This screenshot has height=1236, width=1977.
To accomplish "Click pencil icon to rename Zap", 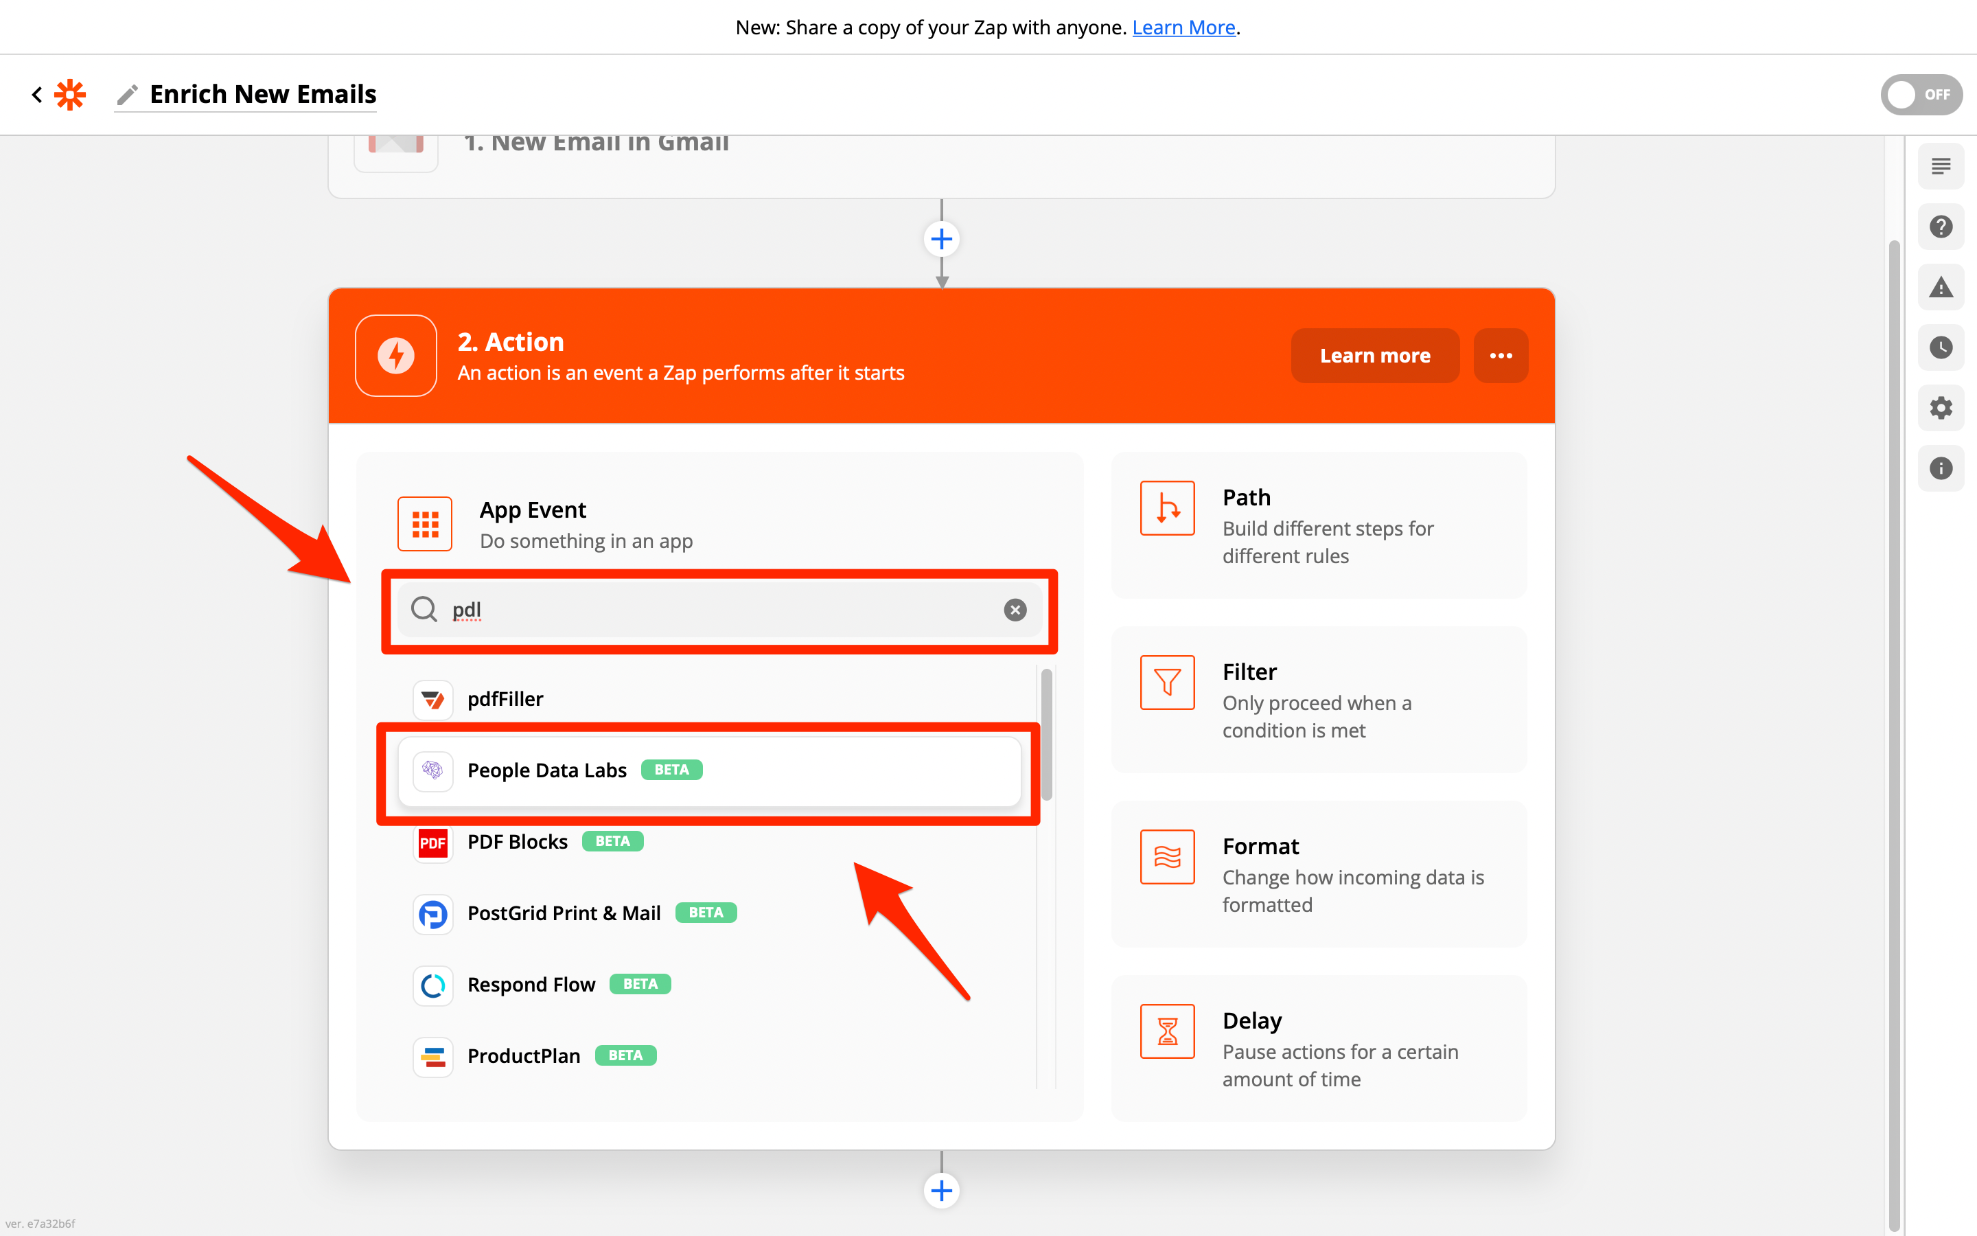I will (x=126, y=95).
